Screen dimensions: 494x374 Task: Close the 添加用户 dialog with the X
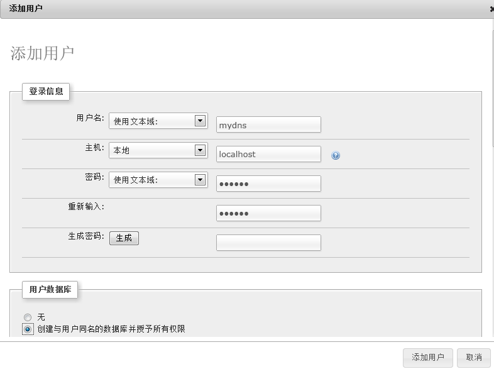(x=491, y=9)
